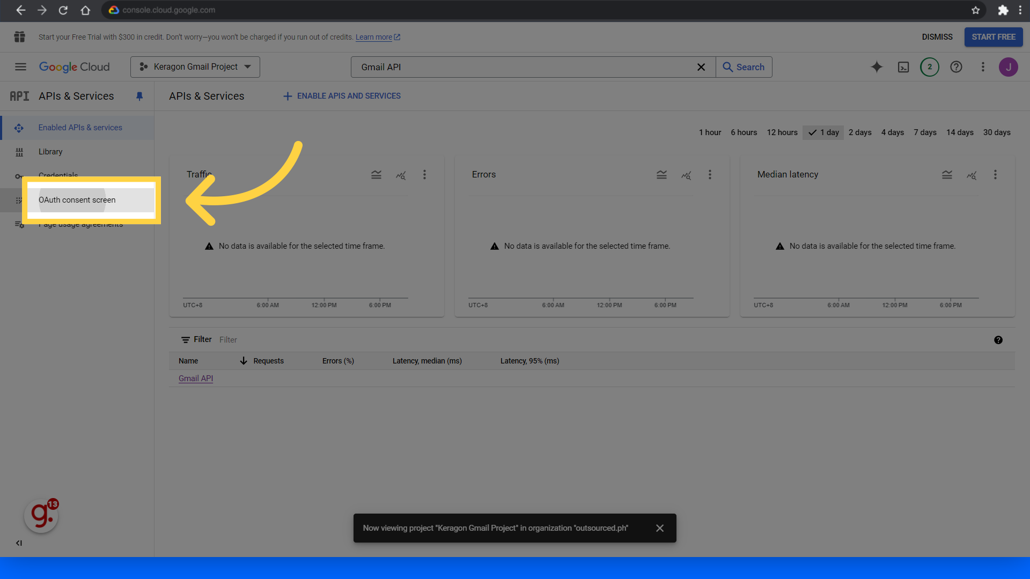The image size is (1030, 579).
Task: Select the 6 hours time range
Action: click(x=744, y=132)
